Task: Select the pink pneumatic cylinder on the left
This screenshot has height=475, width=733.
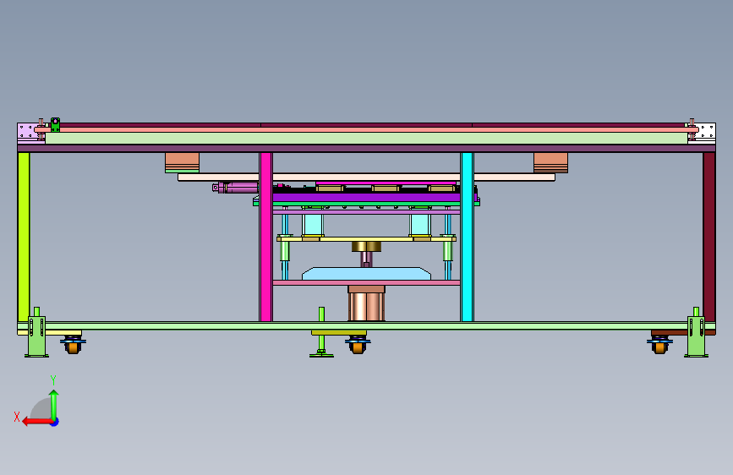Action: [x=236, y=188]
